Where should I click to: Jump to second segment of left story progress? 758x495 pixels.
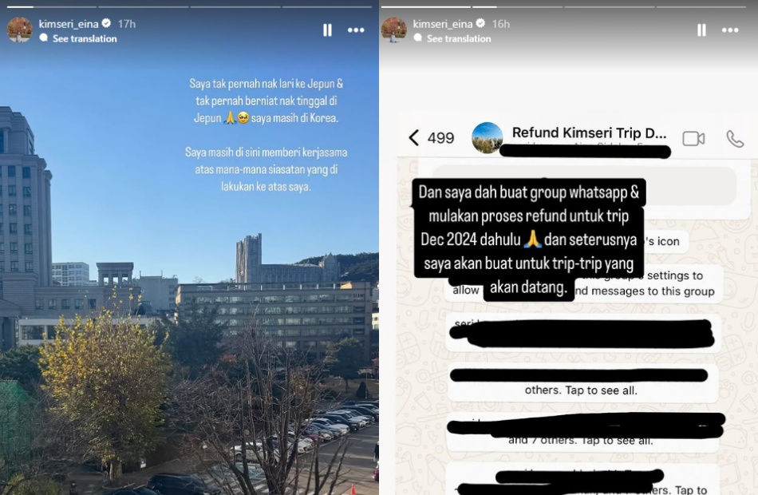(143, 6)
